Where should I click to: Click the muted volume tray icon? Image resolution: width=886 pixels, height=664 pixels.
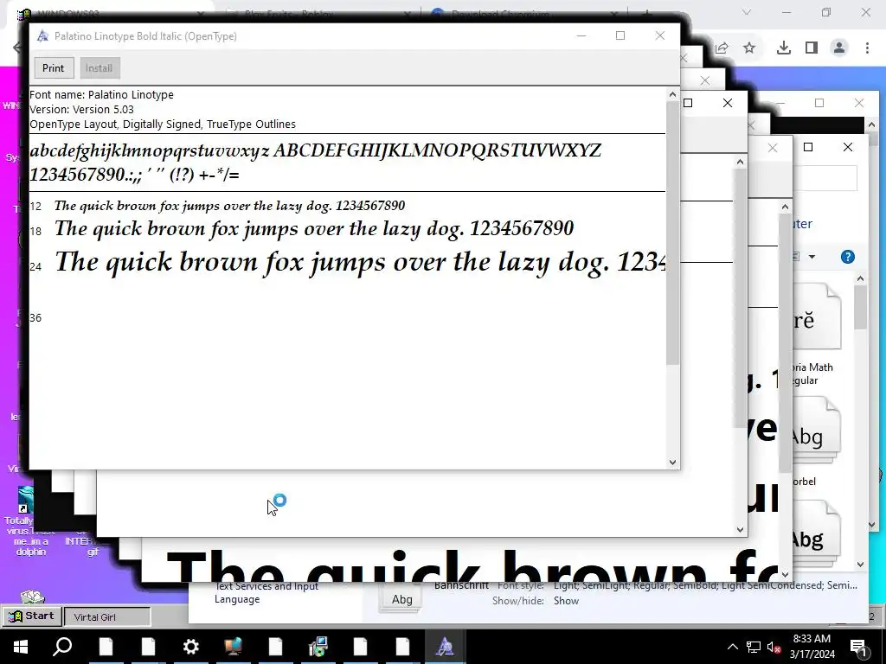(774, 647)
